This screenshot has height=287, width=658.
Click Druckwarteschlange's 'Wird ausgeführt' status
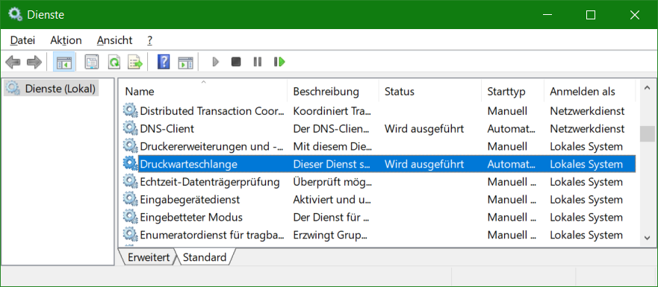(423, 164)
